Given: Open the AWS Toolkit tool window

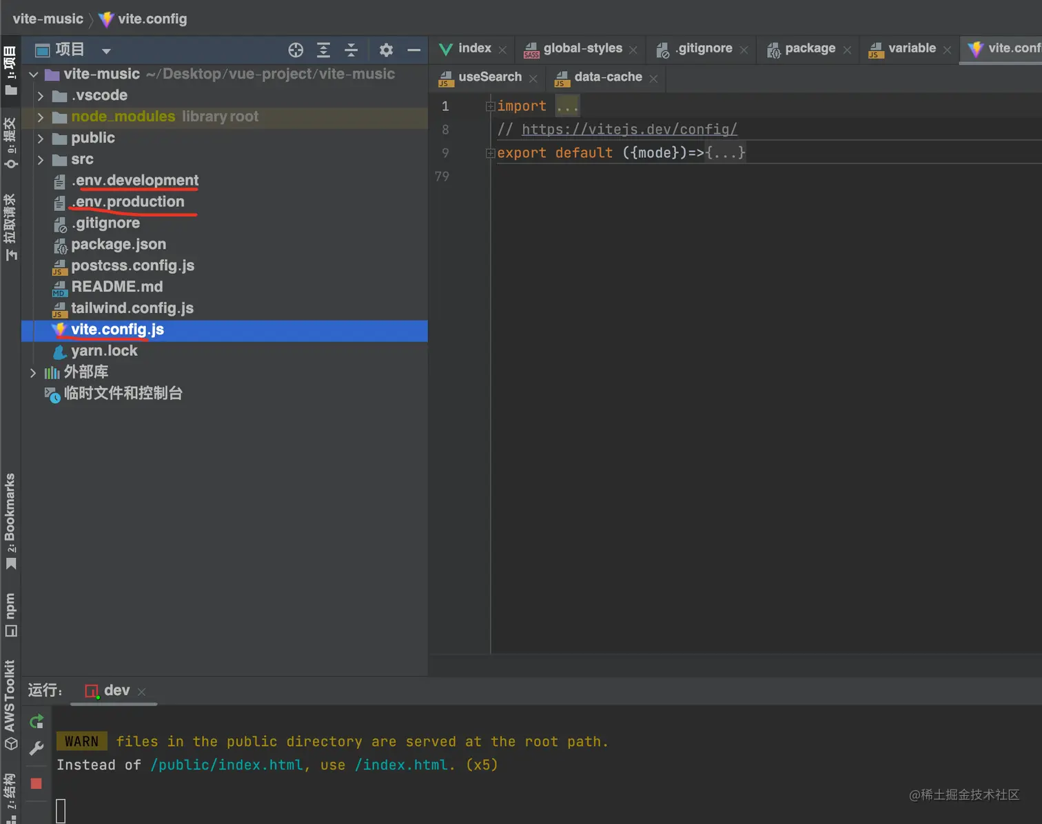Looking at the screenshot, I should click(x=10, y=705).
